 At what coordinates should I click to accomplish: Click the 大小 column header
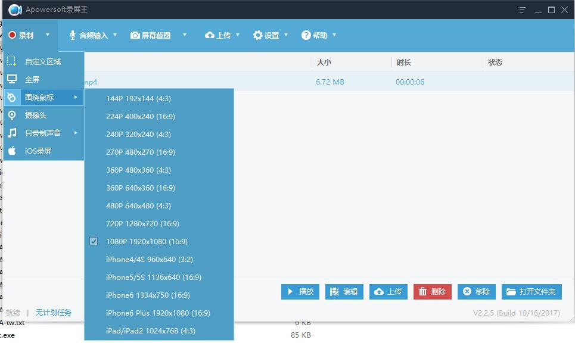[x=324, y=63]
